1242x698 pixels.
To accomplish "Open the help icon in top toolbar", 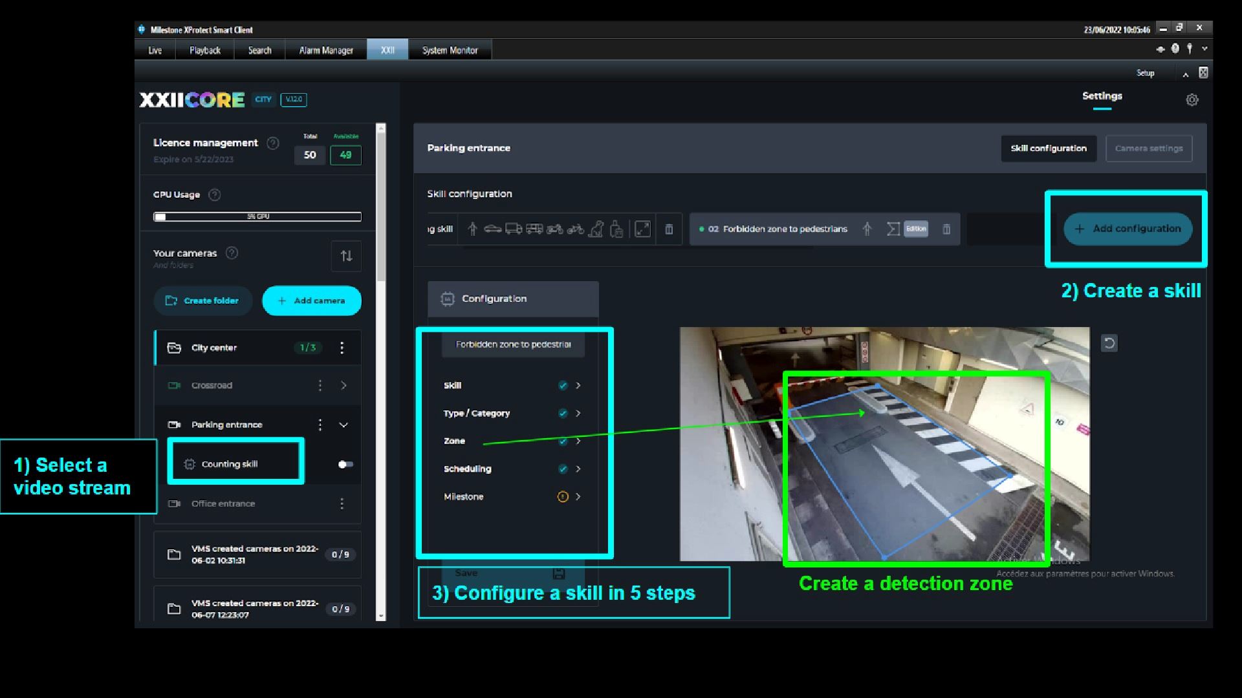I will click(x=1175, y=48).
